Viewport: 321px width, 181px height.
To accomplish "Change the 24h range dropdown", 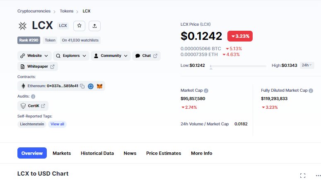I will point(307,65).
